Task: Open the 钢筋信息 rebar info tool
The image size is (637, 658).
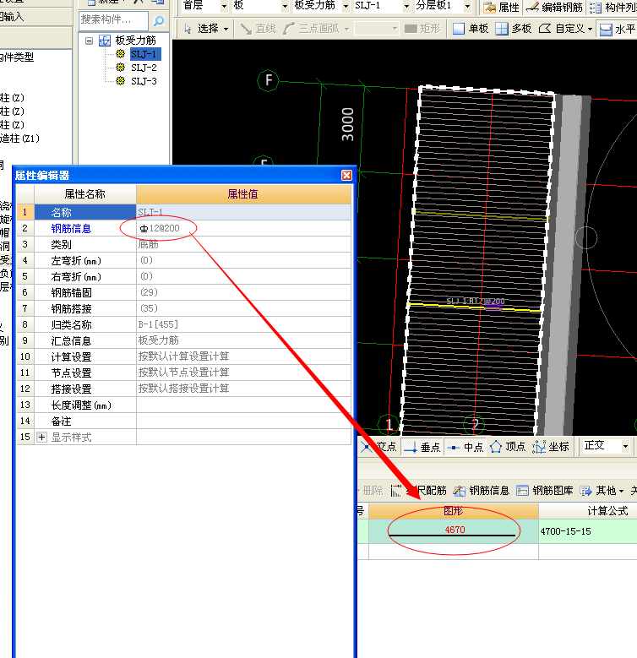Action: [x=482, y=490]
